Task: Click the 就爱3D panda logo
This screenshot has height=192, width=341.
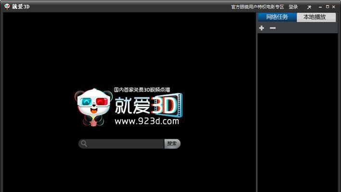Action: [94, 107]
